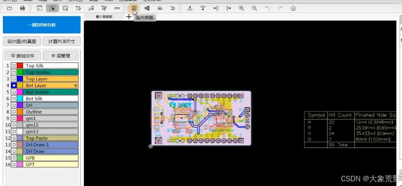Click the 一键DFM分析 button
This screenshot has height=186, width=402.
(x=41, y=25)
